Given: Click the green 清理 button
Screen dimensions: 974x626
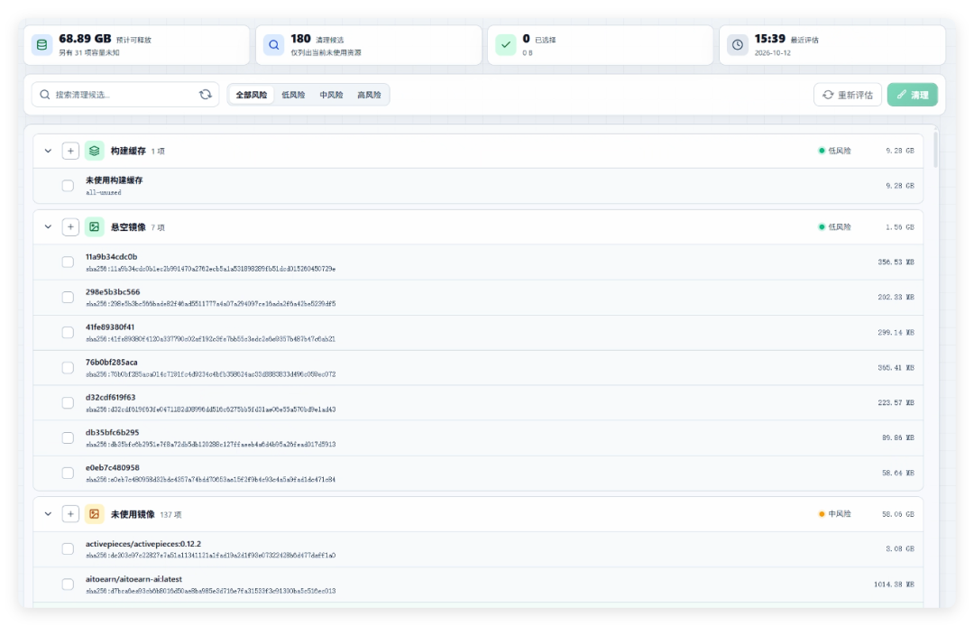Looking at the screenshot, I should point(912,95).
